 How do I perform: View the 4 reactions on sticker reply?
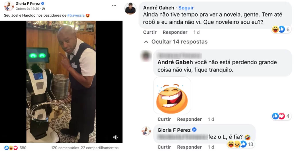point(281,116)
